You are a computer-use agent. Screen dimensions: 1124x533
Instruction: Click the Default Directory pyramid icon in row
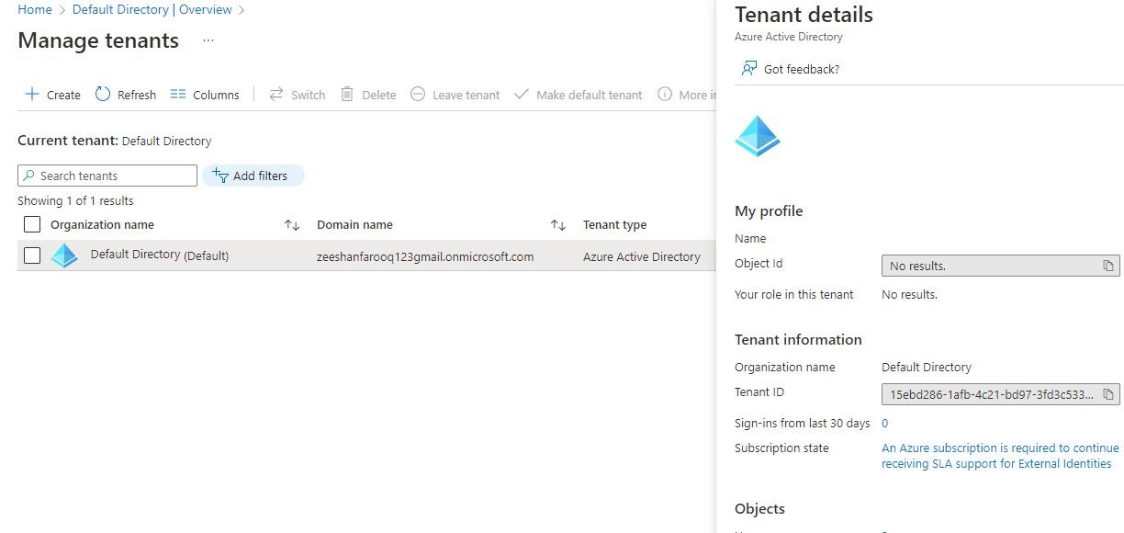point(64,255)
